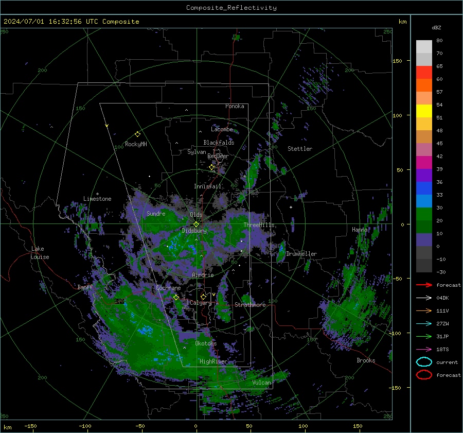Select the white 04DK arrow icon

[424, 298]
